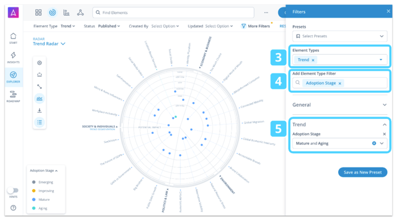
Task: Click the Find Elements search field
Action: (x=174, y=12)
